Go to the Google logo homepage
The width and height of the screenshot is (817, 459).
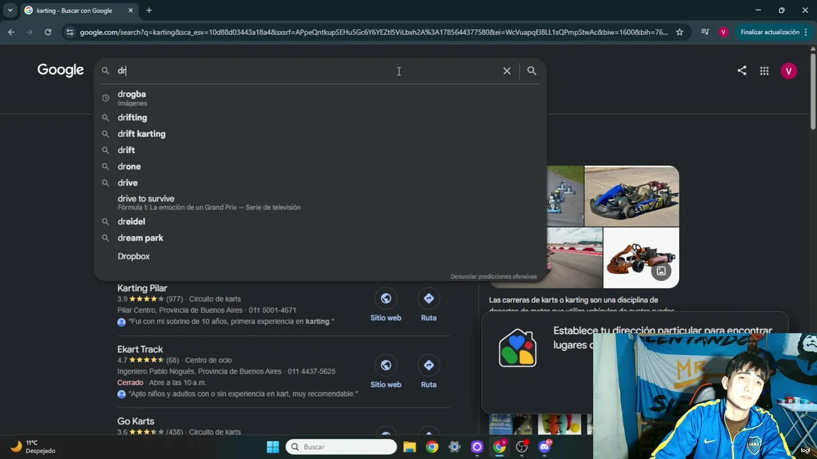coord(61,70)
